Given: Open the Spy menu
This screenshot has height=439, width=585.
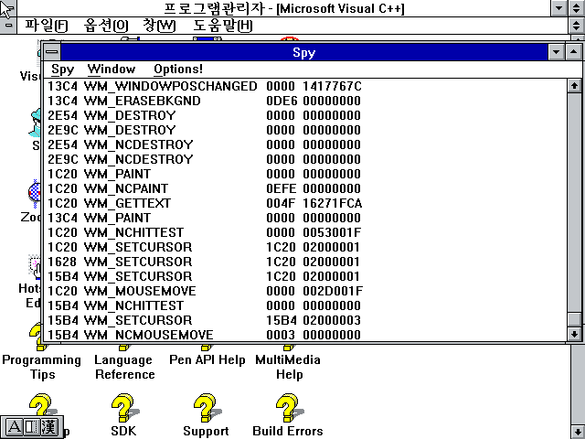Looking at the screenshot, I should pos(63,70).
